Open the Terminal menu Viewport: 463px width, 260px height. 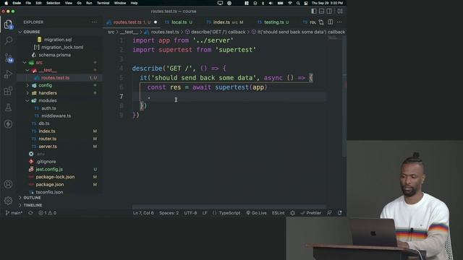click(103, 3)
